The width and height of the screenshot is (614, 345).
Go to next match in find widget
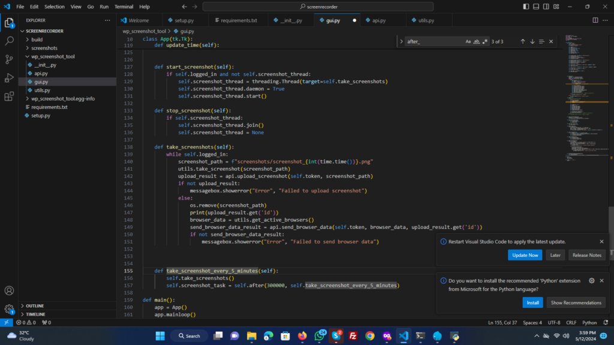532,41
